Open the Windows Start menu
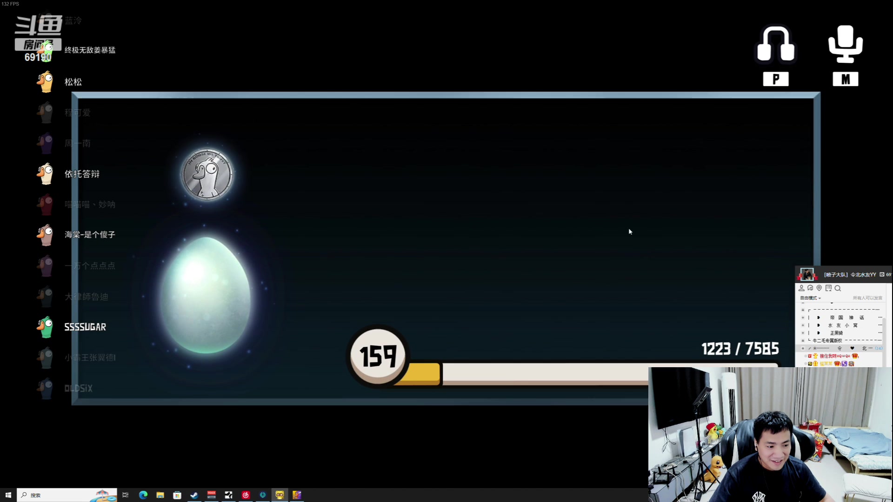The width and height of the screenshot is (893, 502). pos(8,495)
